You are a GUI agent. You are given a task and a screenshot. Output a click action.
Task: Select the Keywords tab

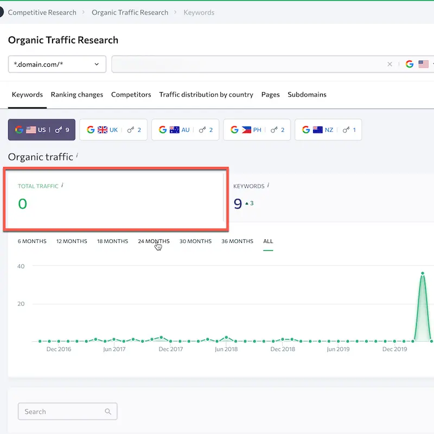pos(27,94)
